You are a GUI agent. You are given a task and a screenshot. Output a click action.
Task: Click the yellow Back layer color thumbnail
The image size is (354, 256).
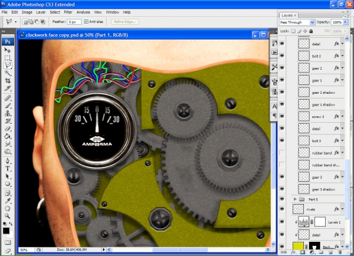point(298,247)
